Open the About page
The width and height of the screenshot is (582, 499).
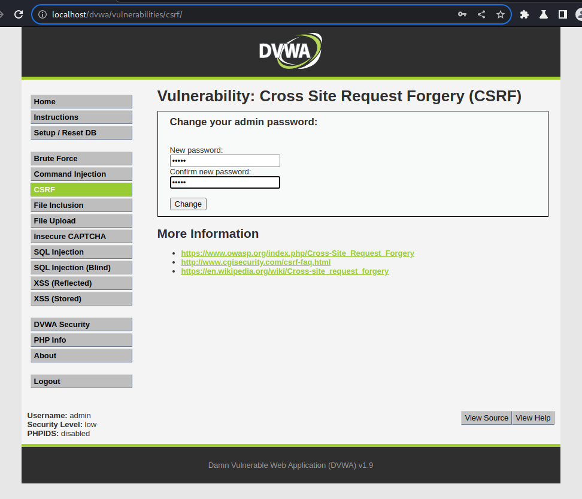(81, 356)
